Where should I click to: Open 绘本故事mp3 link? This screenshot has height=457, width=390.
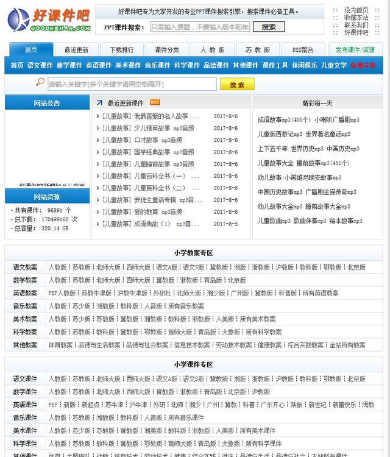pos(346,221)
